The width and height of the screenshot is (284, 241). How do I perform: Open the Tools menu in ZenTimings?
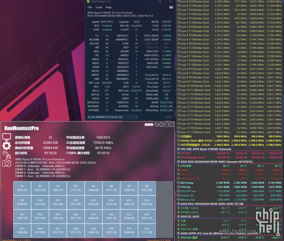point(99,7)
